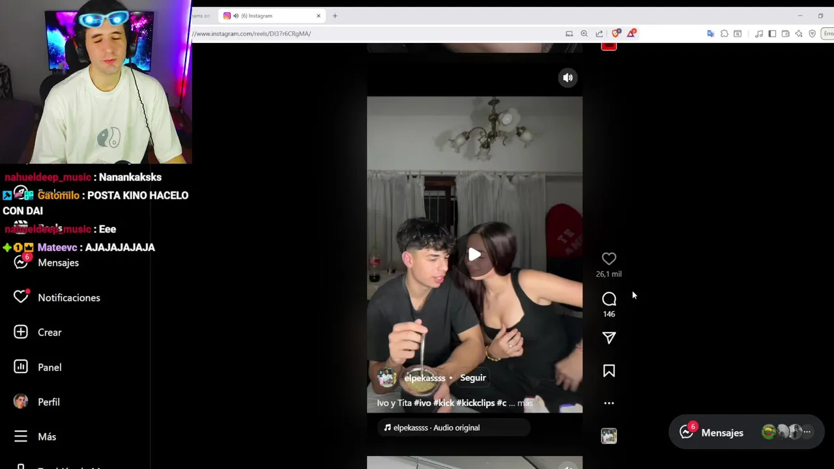Viewport: 834px width, 469px height.
Task: Click the Panel chart icon
Action: click(x=21, y=367)
